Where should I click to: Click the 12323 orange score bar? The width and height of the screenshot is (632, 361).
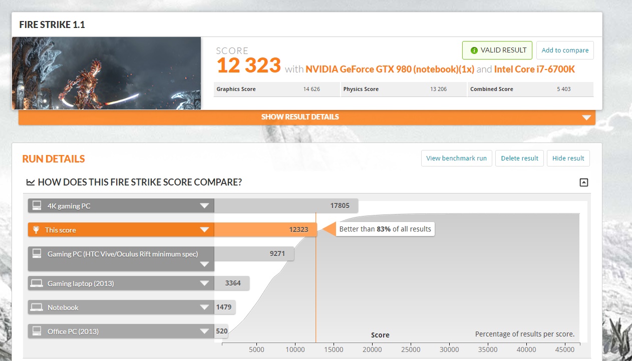pyautogui.click(x=265, y=230)
